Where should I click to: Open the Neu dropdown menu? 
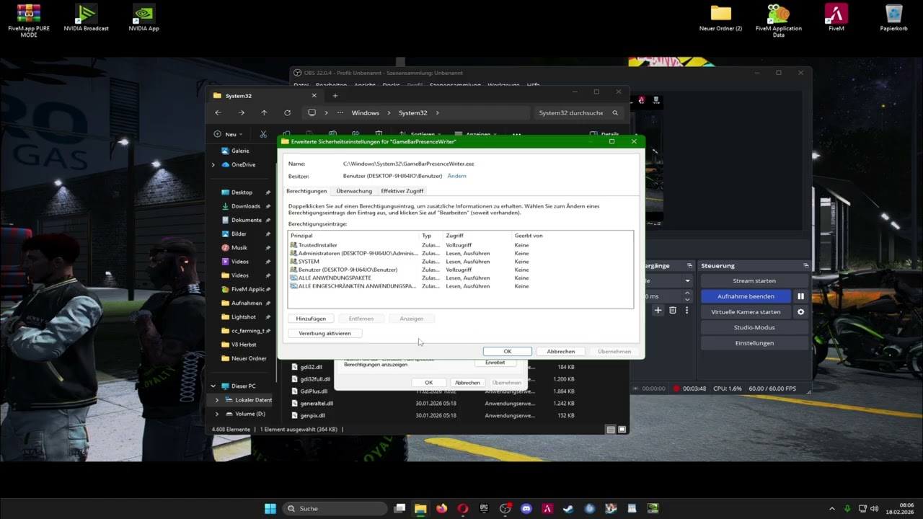pos(229,134)
